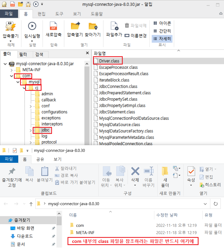Click the folder-arrow icon in ALZip quick toolbar
Image resolution: width=224 pixels, height=248 pixels.
21,4
